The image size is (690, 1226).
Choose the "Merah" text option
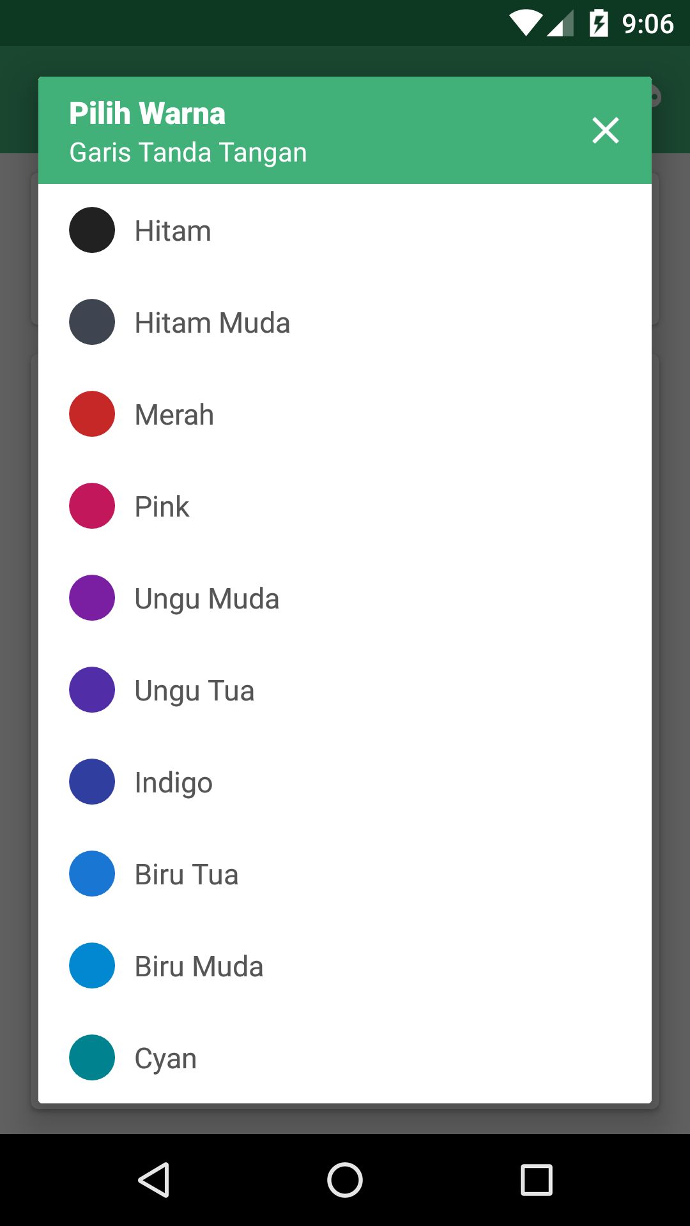174,415
